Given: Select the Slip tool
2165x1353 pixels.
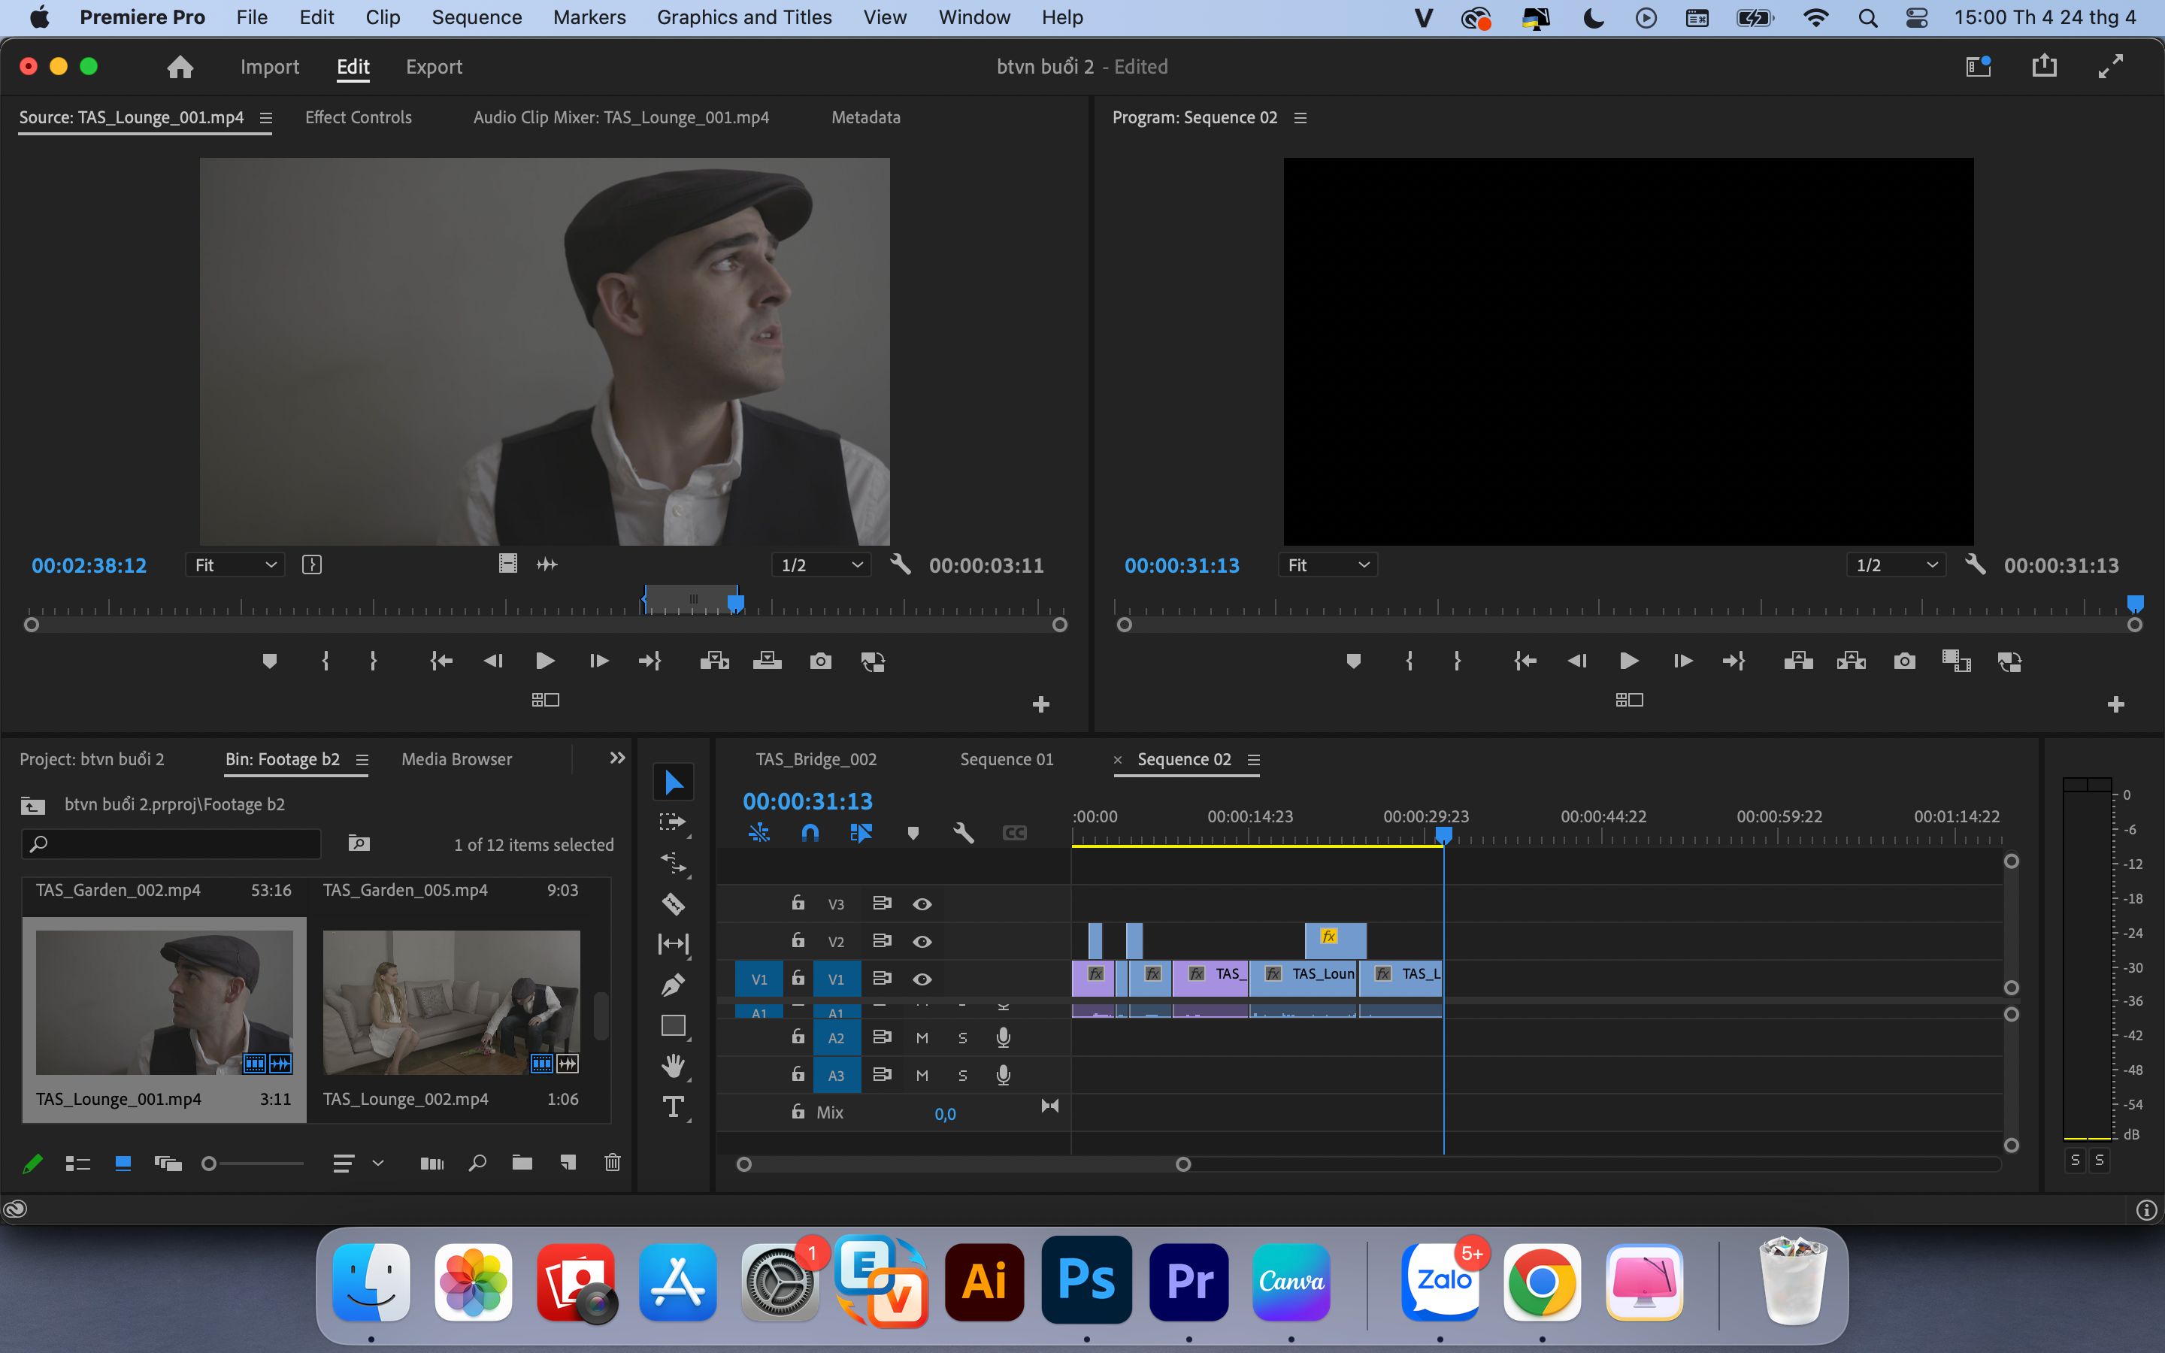Looking at the screenshot, I should tap(673, 944).
